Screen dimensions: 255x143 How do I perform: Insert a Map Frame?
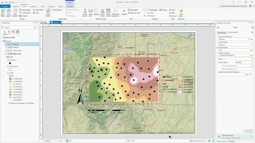pos(48,13)
